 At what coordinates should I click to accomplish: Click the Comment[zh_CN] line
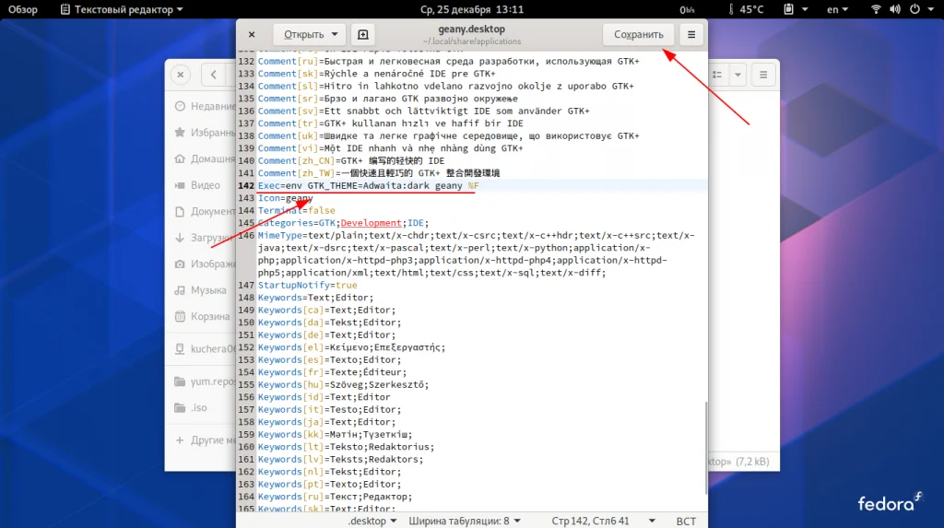coord(351,160)
